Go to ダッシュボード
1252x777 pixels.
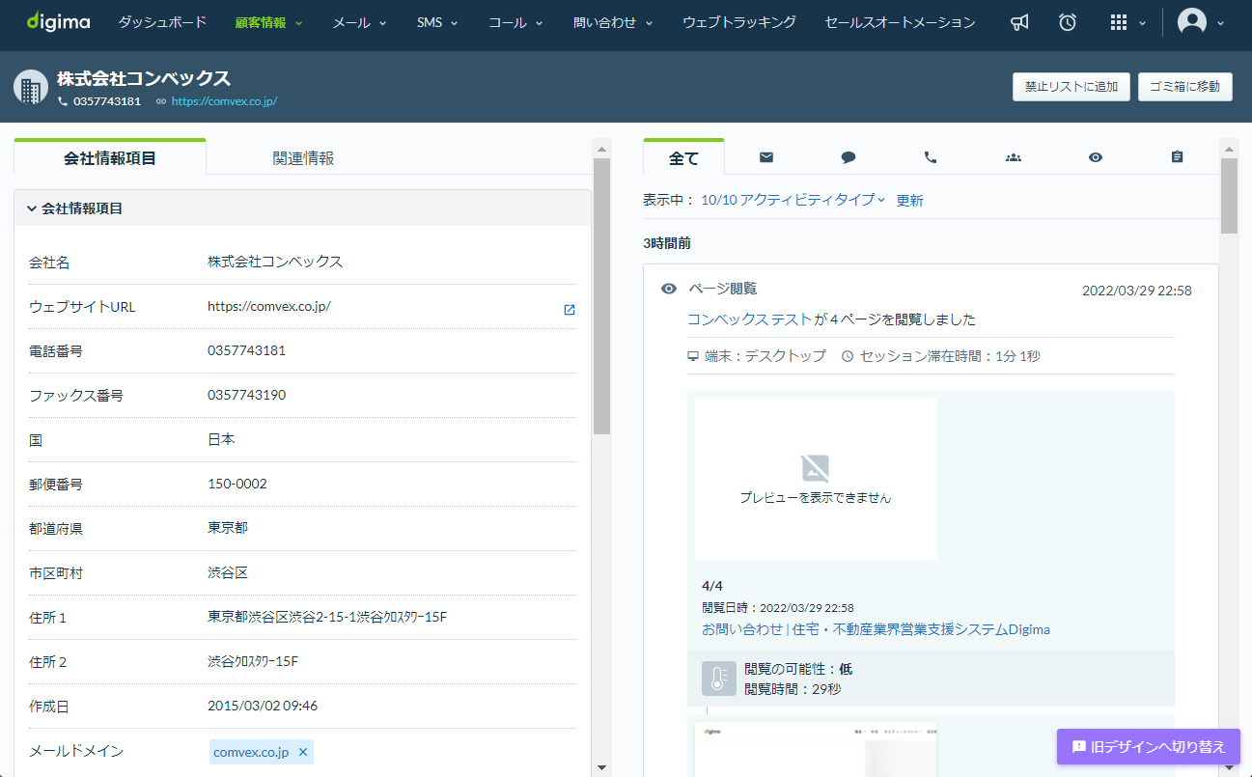pos(162,22)
